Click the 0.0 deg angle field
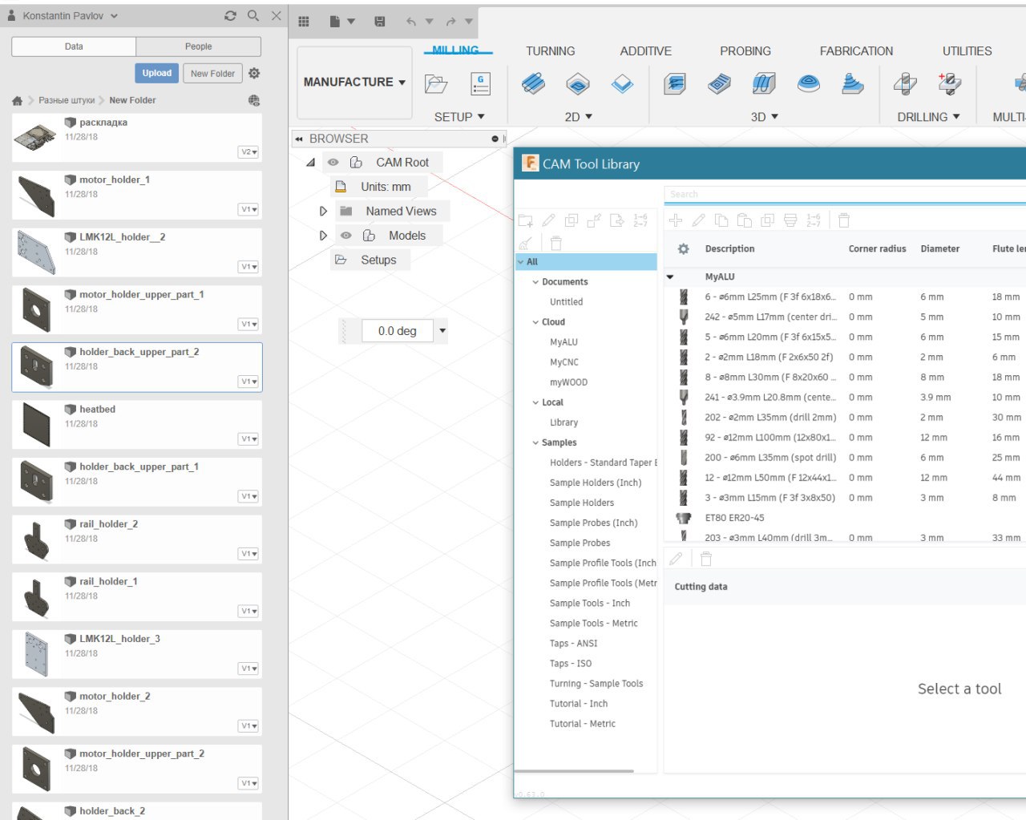The image size is (1026, 820). coord(398,331)
